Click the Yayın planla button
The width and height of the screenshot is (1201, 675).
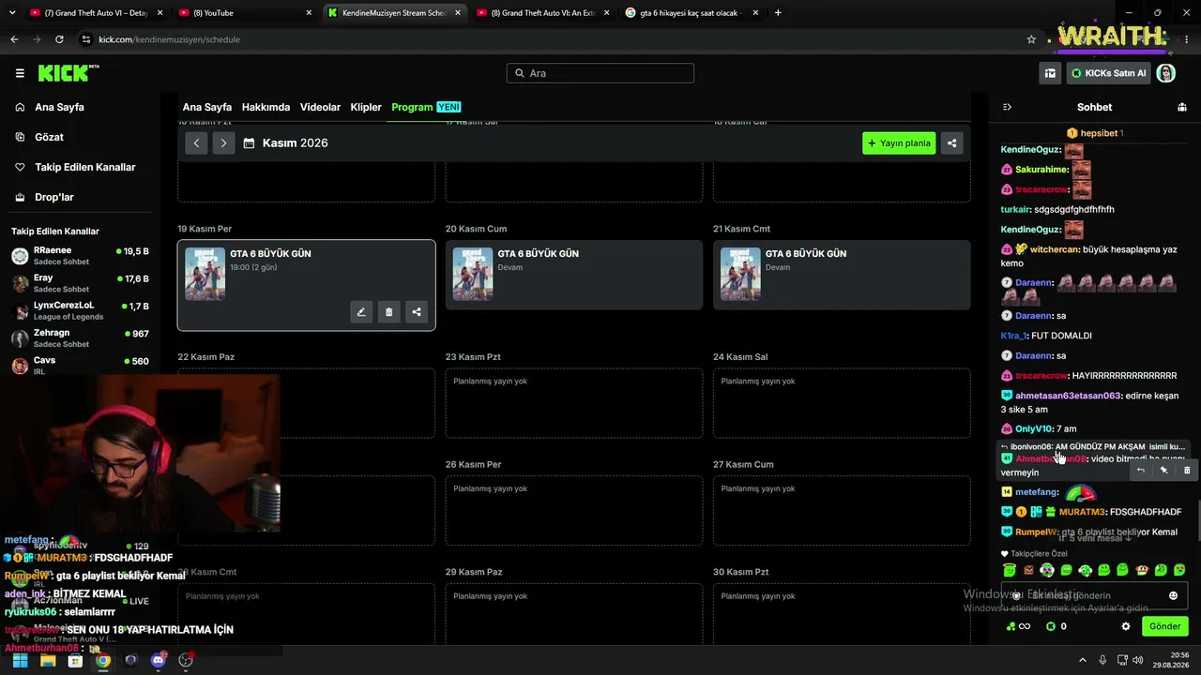[x=899, y=143]
